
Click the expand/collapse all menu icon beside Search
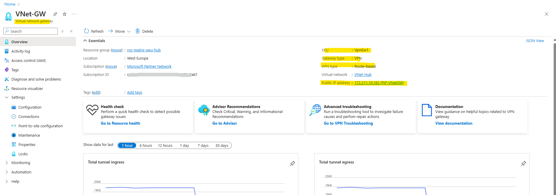[63, 31]
